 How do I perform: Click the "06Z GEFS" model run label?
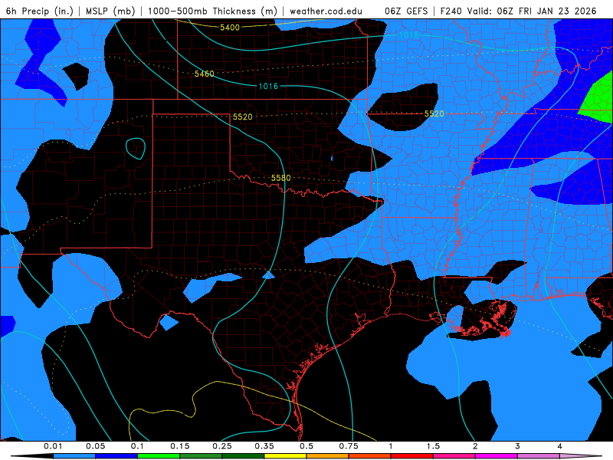pos(407,11)
